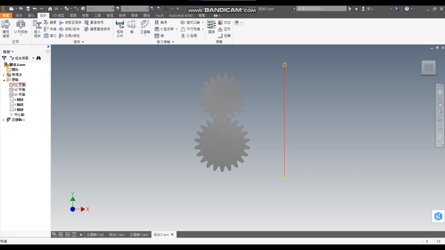
Task: Expand the 正齒輪:1 tree node
Action: tap(4, 120)
